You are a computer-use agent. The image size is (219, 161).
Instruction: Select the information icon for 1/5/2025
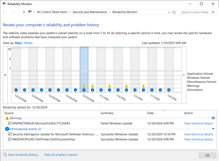coord(135,90)
